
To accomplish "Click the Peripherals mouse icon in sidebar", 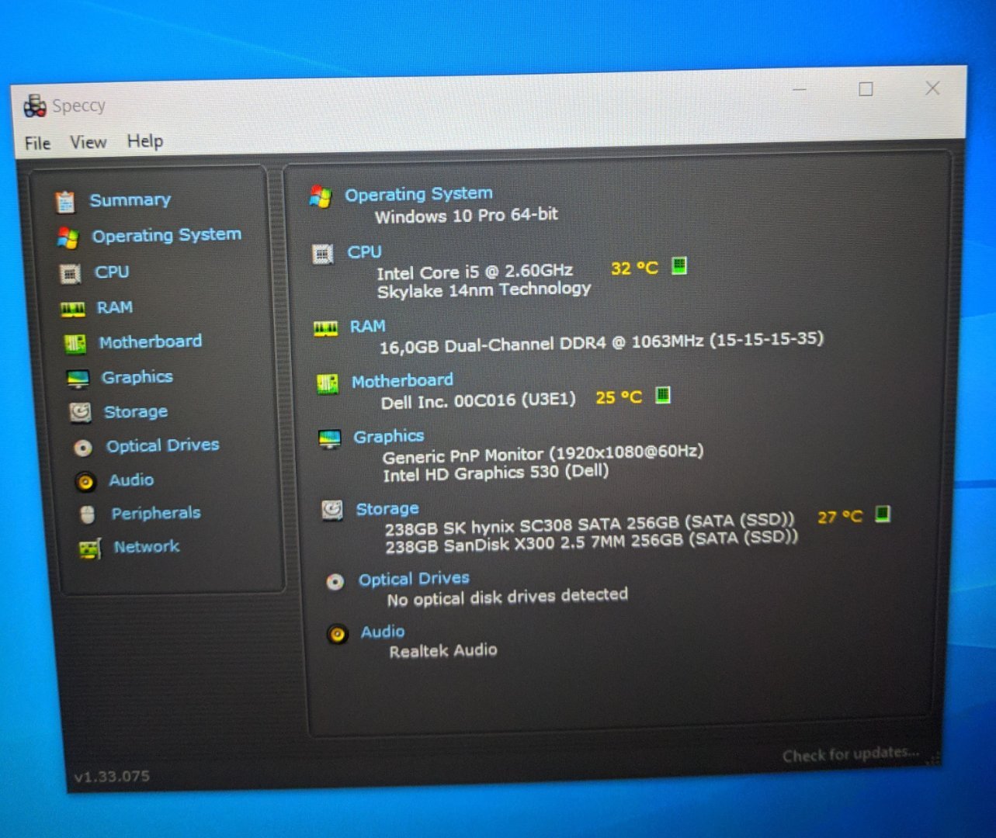I will (x=88, y=514).
